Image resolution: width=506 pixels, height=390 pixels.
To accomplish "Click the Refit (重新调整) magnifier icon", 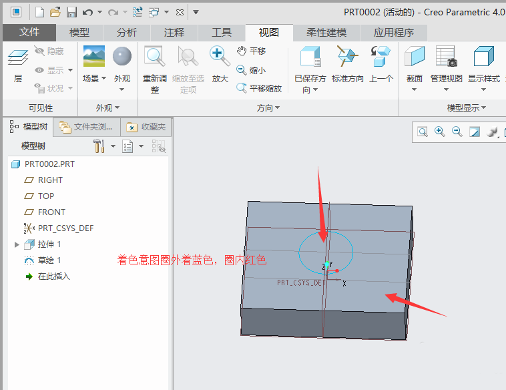I will 155,57.
